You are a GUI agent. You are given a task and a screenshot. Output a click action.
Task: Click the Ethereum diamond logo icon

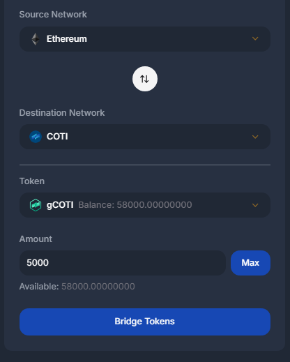(x=36, y=39)
